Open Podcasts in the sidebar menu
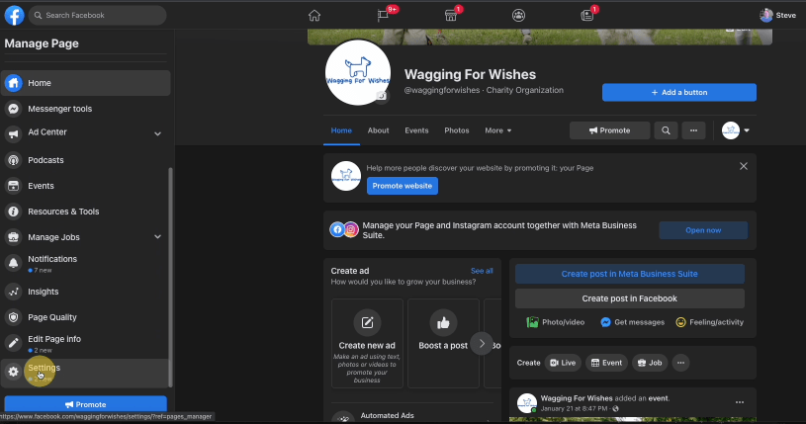 click(x=86, y=160)
